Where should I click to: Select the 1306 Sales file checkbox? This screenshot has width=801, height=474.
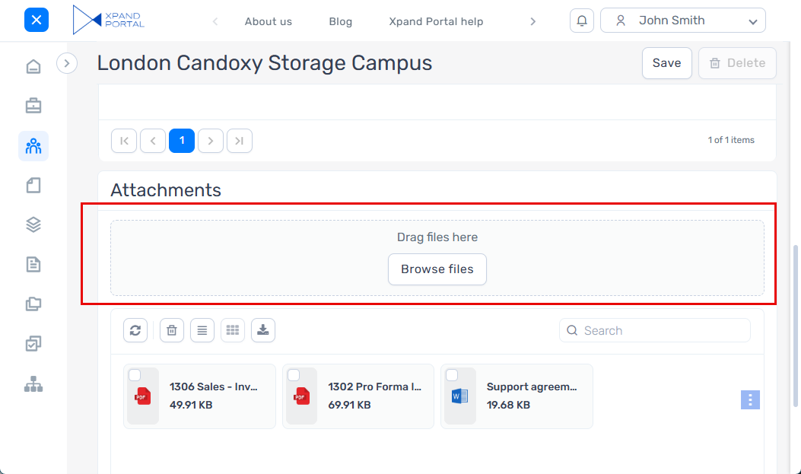point(135,375)
